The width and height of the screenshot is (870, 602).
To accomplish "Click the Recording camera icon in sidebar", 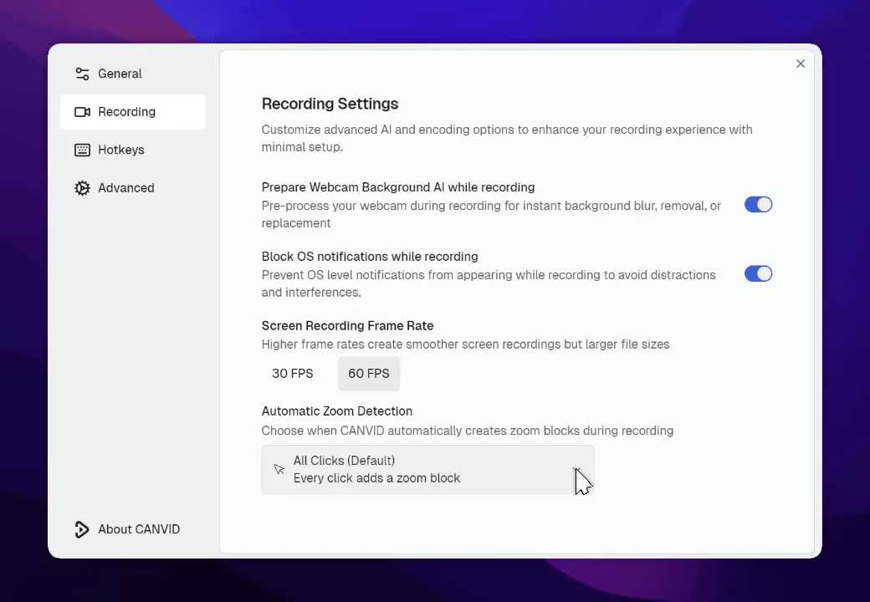I will pyautogui.click(x=82, y=112).
